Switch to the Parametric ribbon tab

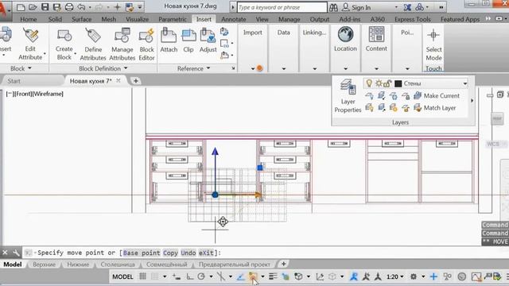[x=173, y=19]
